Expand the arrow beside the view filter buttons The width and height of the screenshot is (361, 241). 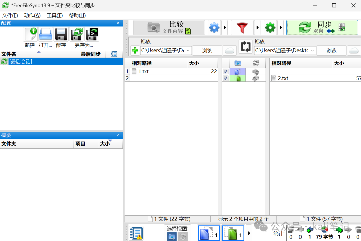point(249,233)
